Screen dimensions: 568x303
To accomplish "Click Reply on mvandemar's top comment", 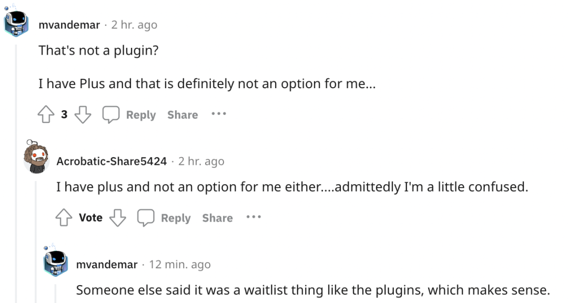I will click(140, 115).
